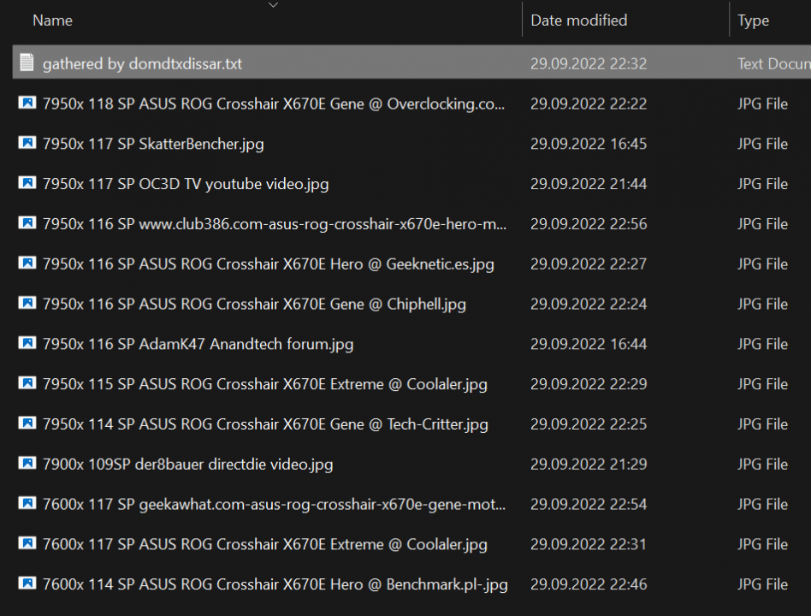Click the Text Document type cell of the txt file
Image resolution: width=811 pixels, height=616 pixels.
point(773,63)
